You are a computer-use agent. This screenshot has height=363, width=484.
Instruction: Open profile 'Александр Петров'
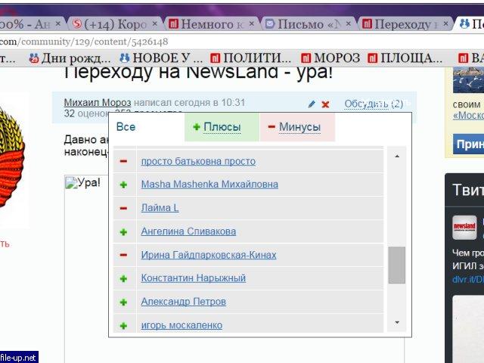coord(183,302)
